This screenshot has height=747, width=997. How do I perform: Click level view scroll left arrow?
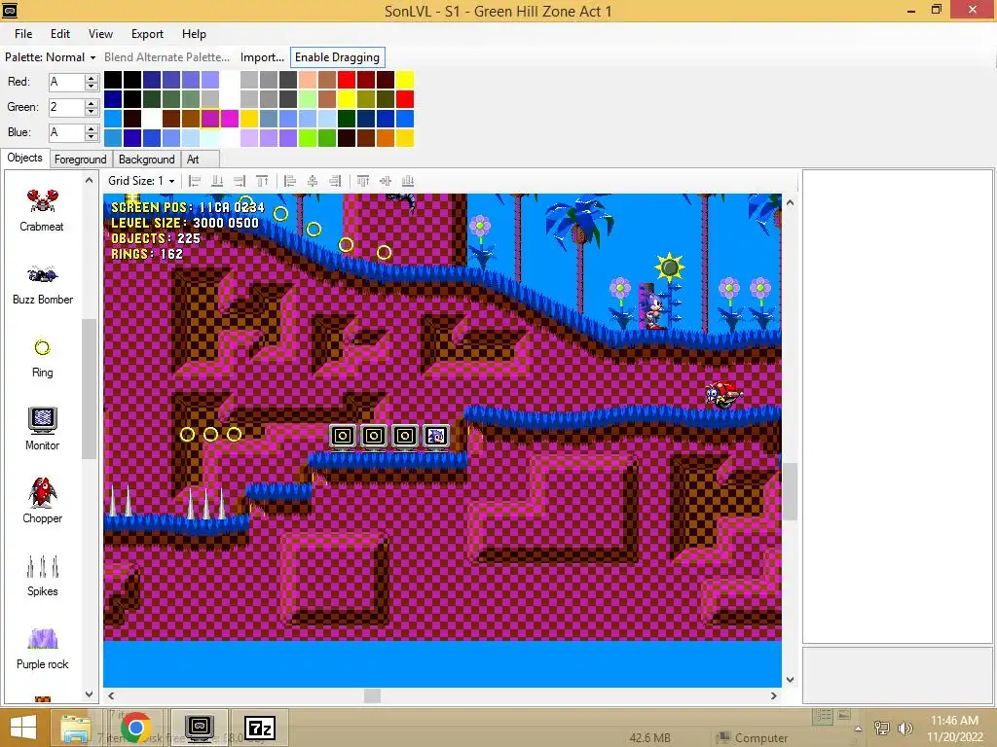[x=111, y=696]
